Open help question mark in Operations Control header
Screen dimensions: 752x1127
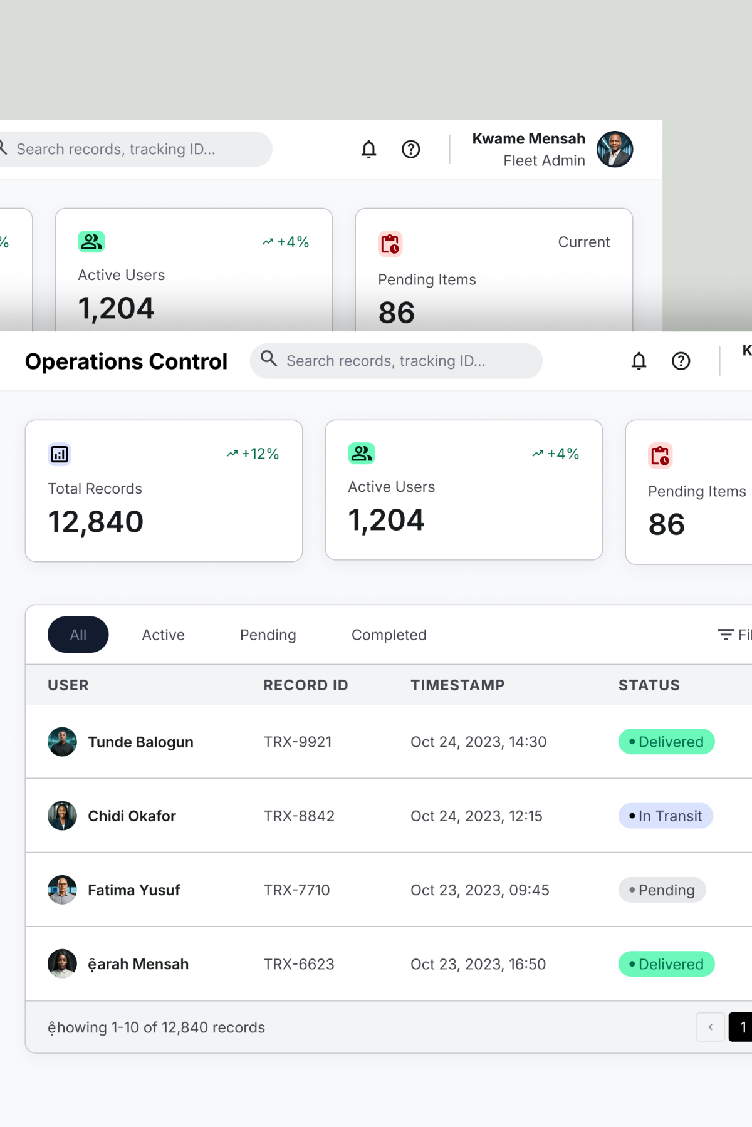click(681, 361)
